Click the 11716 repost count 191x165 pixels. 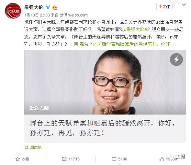coord(74,159)
